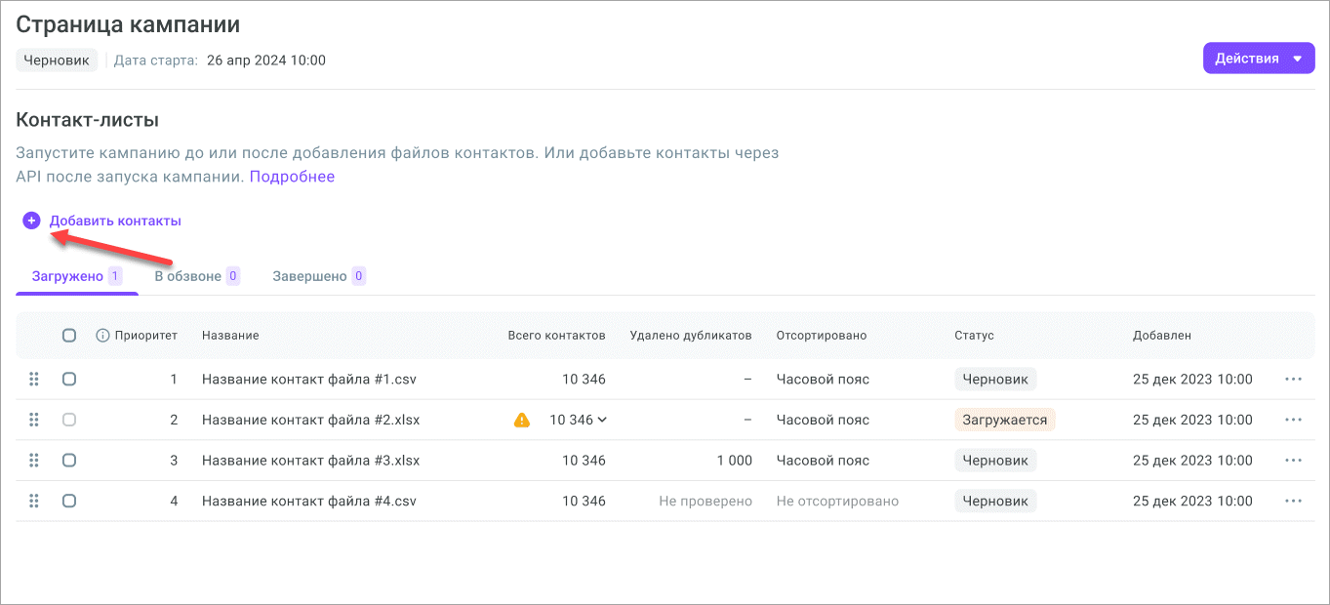The image size is (1330, 605).
Task: Click the plus icon beside Добавить контакты
Action: pos(31,222)
